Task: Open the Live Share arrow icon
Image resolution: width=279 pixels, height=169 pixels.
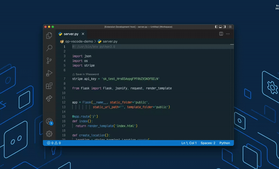Action: tap(49, 98)
